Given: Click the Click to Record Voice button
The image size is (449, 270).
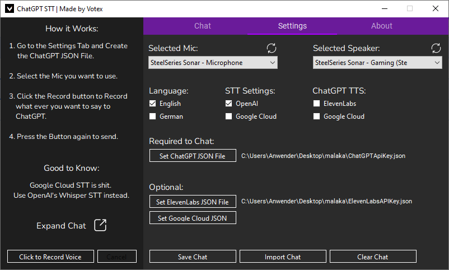Looking at the screenshot, I should click(50, 257).
